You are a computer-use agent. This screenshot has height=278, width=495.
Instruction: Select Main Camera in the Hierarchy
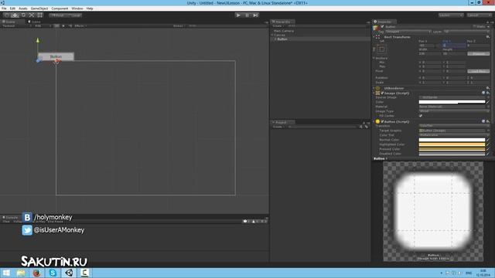(x=284, y=31)
